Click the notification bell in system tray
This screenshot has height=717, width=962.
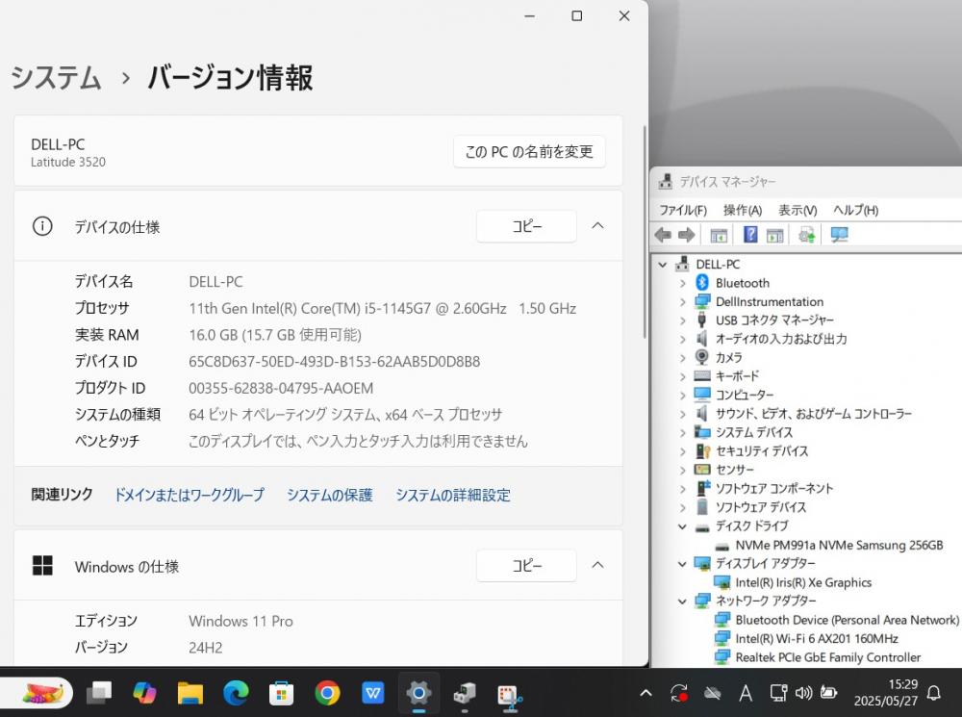[x=934, y=693]
